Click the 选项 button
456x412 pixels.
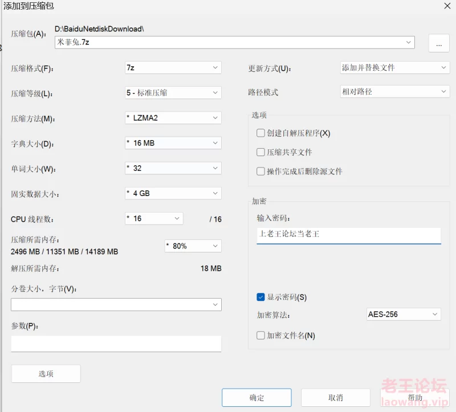[46, 374]
